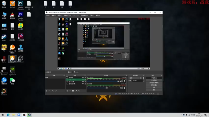209x117 pixels.
Task: Click the Start Recording button
Action: tap(154, 80)
